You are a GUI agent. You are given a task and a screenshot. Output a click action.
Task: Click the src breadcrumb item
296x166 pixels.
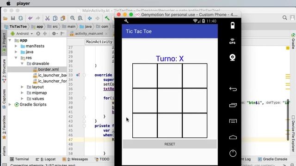click(53, 26)
